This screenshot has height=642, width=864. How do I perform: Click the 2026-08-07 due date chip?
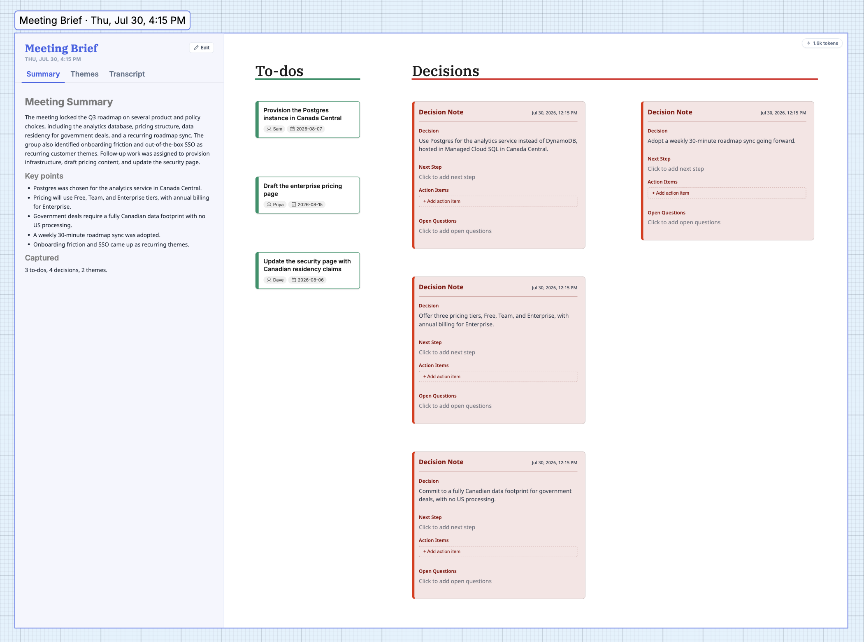[306, 129]
